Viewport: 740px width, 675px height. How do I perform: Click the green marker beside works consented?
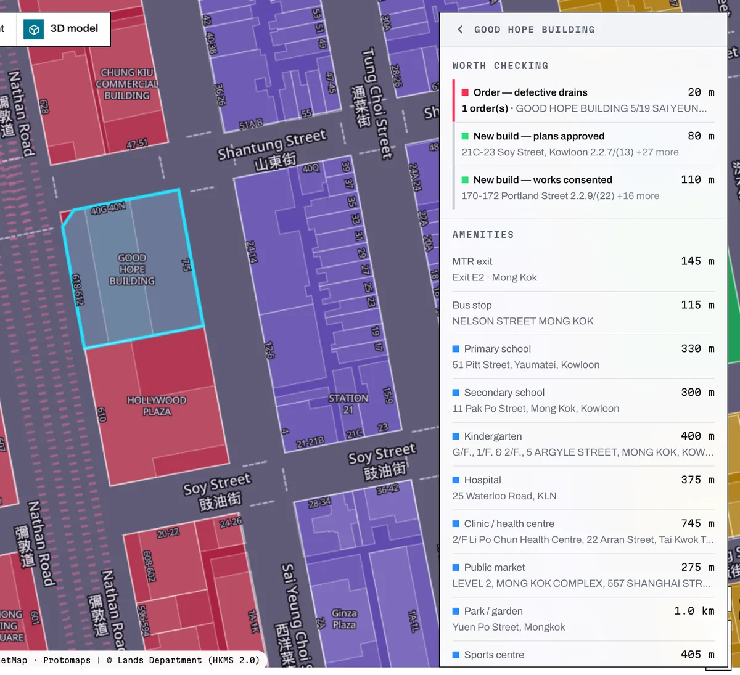pos(465,180)
